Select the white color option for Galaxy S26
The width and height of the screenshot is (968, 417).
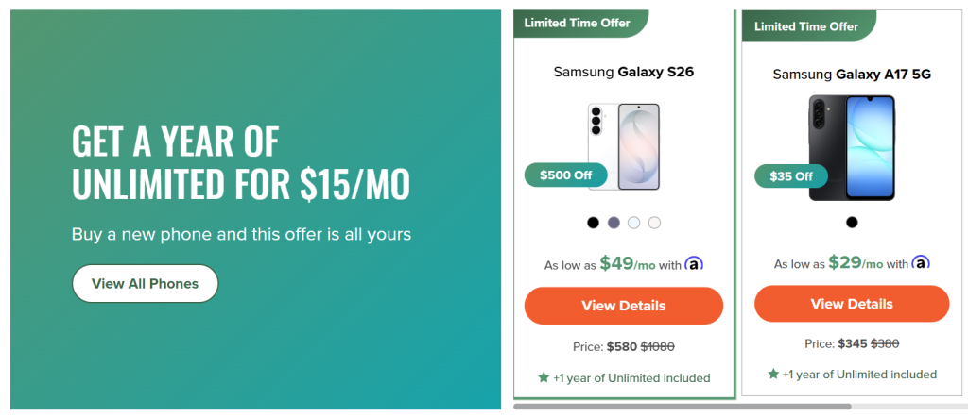[654, 223]
